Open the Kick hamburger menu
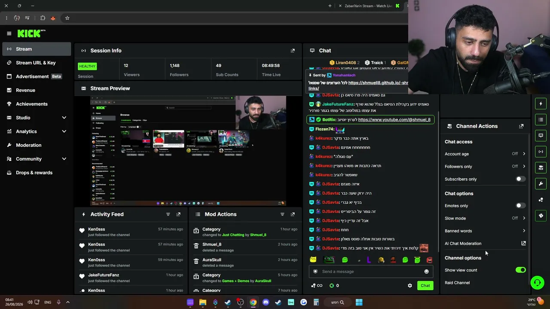 [x=9, y=33]
